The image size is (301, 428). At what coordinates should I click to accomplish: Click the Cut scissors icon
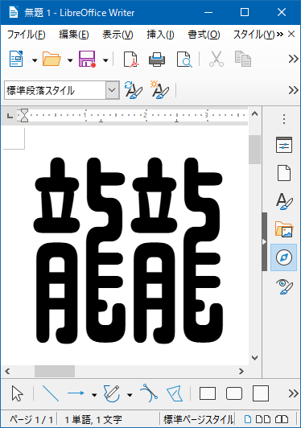pos(216,59)
